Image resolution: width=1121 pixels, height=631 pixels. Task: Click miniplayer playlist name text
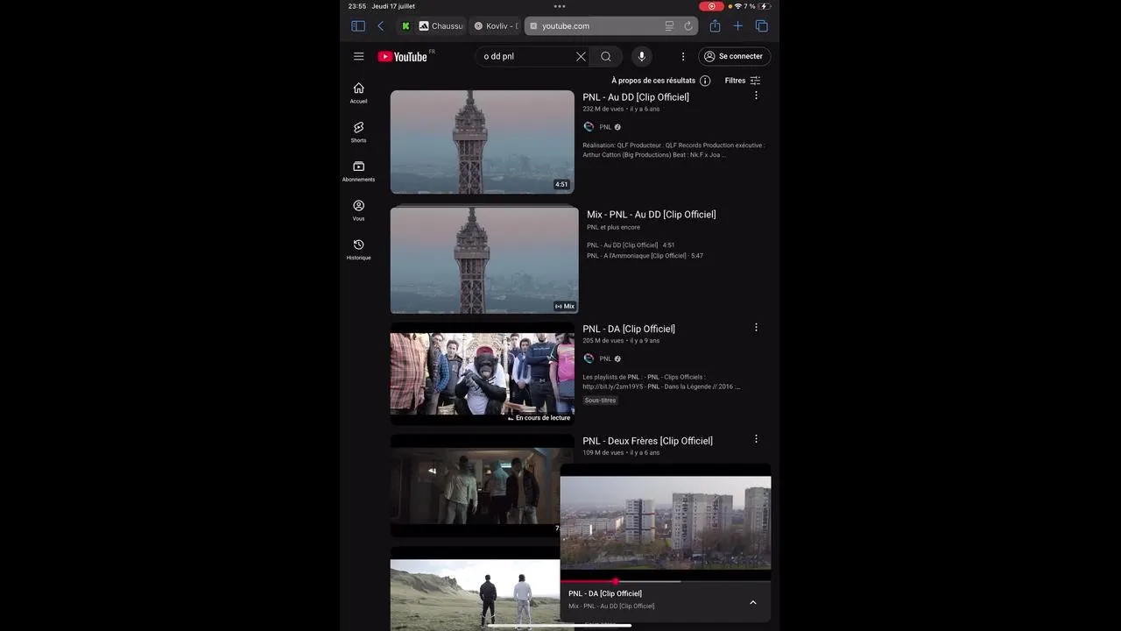611,606
